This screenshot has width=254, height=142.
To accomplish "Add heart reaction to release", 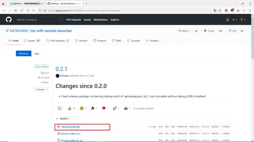I will coord(105,108).
